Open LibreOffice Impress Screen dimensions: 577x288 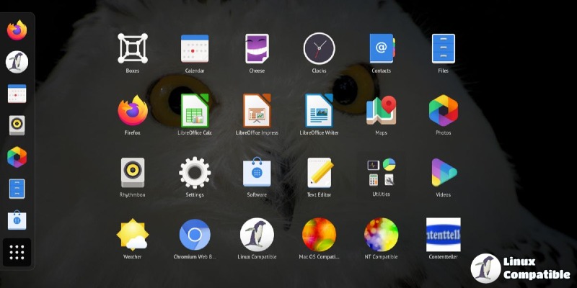coord(257,111)
